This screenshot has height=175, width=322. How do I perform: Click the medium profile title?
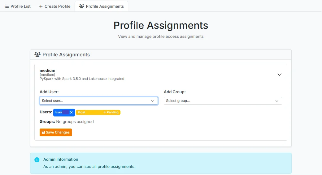(47, 70)
